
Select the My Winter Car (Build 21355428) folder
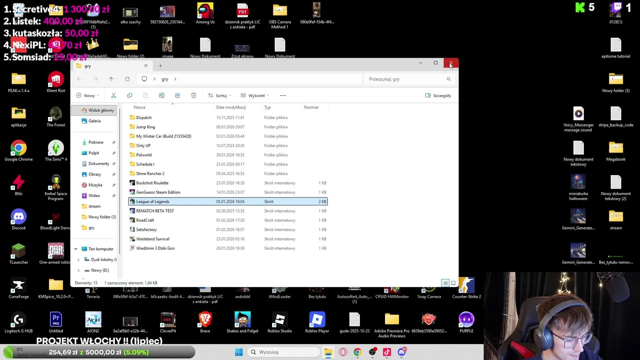[228, 136]
